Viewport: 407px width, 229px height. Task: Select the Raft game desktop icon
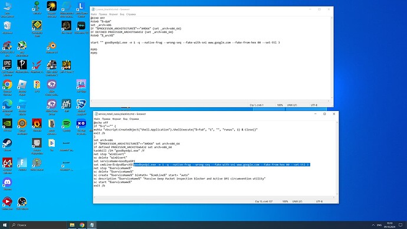click(x=67, y=106)
